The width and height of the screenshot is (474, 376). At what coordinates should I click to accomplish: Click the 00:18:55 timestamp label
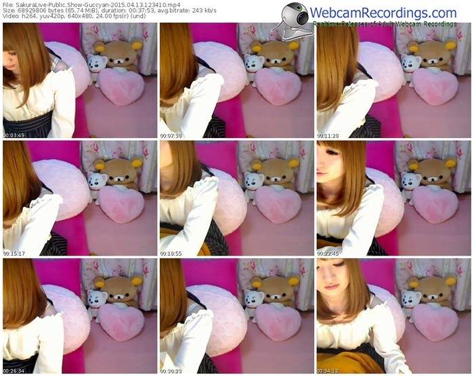click(170, 253)
